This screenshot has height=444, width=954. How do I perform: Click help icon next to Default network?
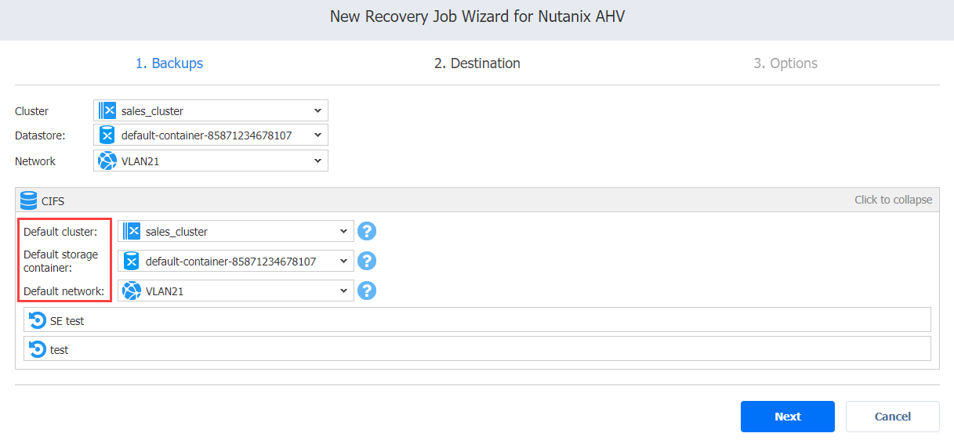click(367, 291)
